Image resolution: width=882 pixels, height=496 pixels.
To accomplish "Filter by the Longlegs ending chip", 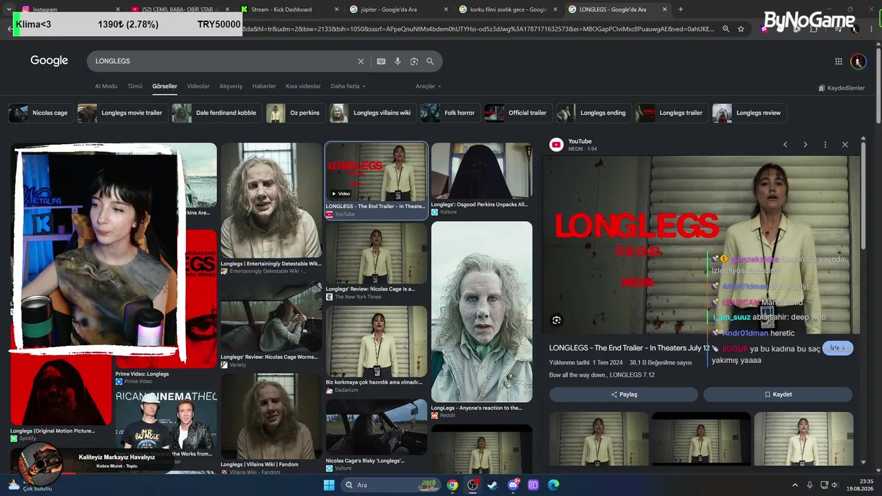I will click(x=593, y=113).
